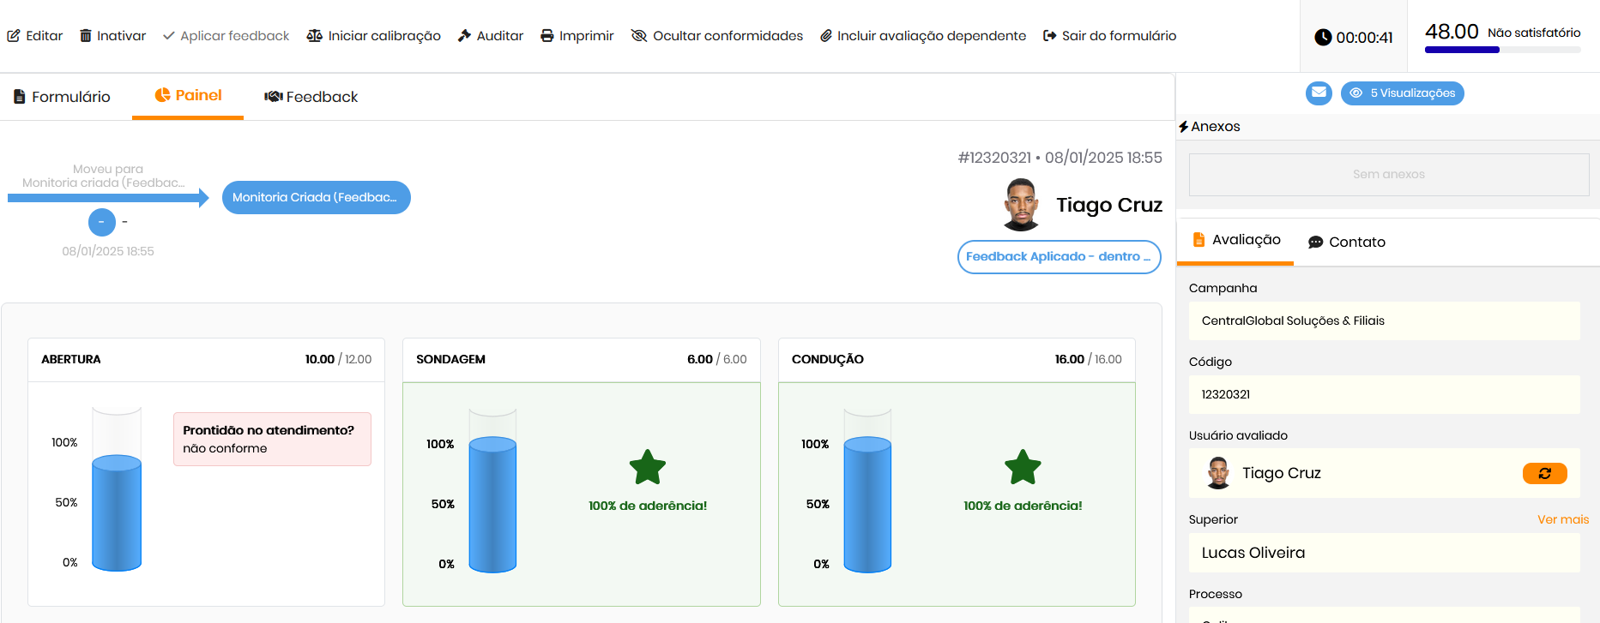Viewport: 1600px width, 623px height.
Task: Expand Monitoria Criada workflow step
Action: 316,197
